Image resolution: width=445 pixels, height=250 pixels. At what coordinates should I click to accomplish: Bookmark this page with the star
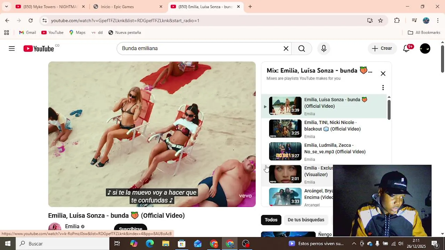pos(381,20)
